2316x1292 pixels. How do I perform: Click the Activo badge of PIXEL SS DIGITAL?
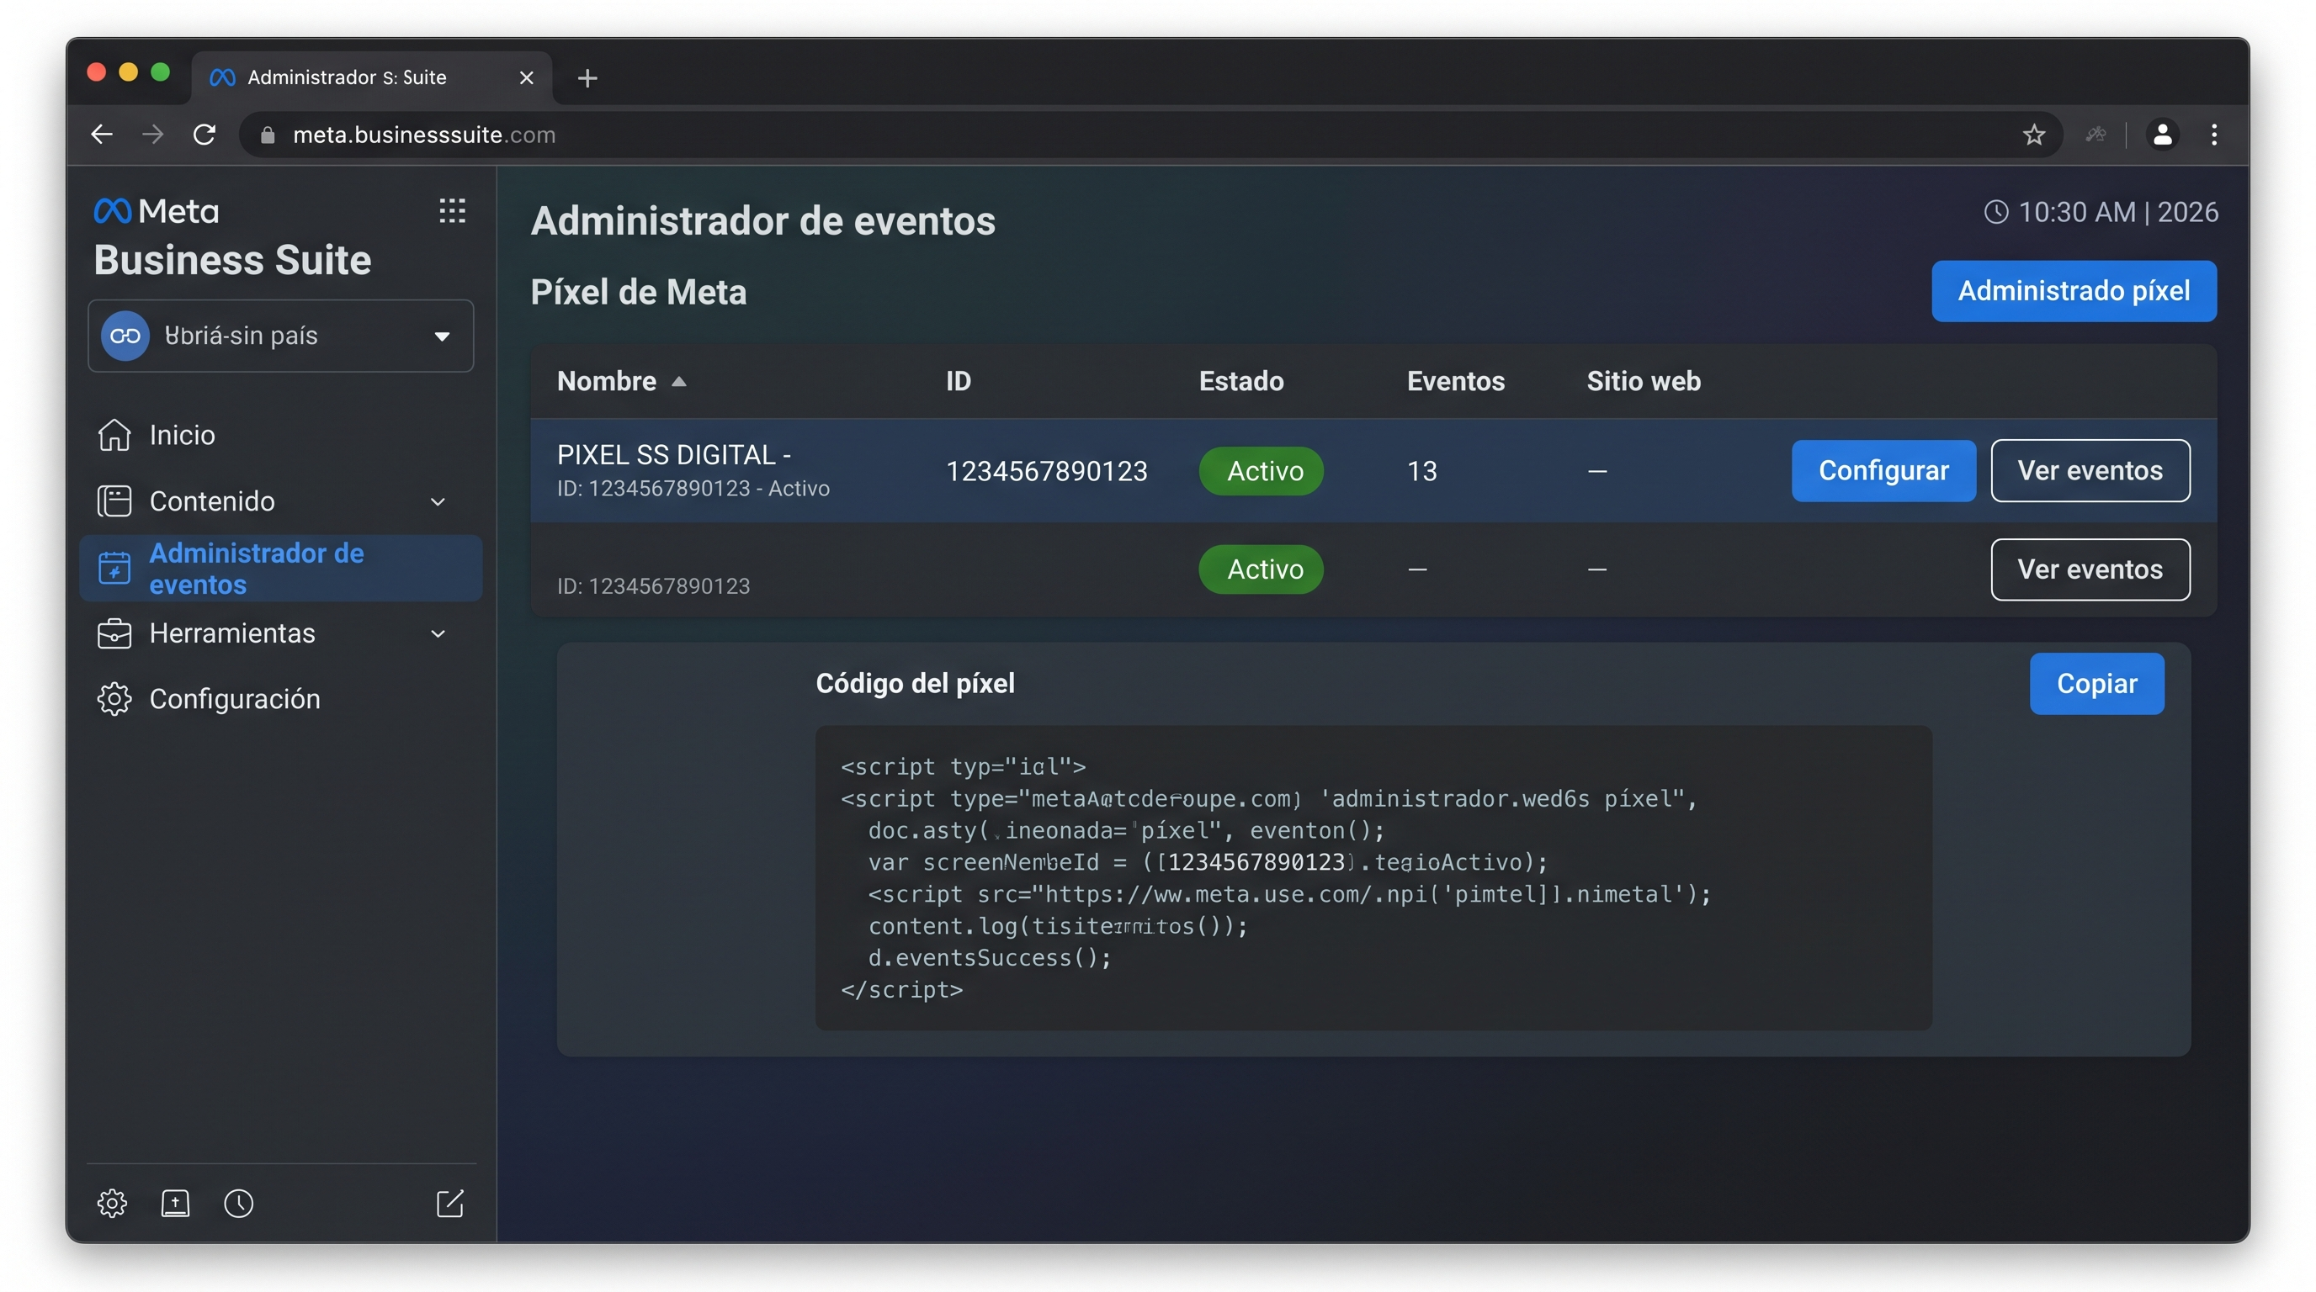click(1261, 471)
